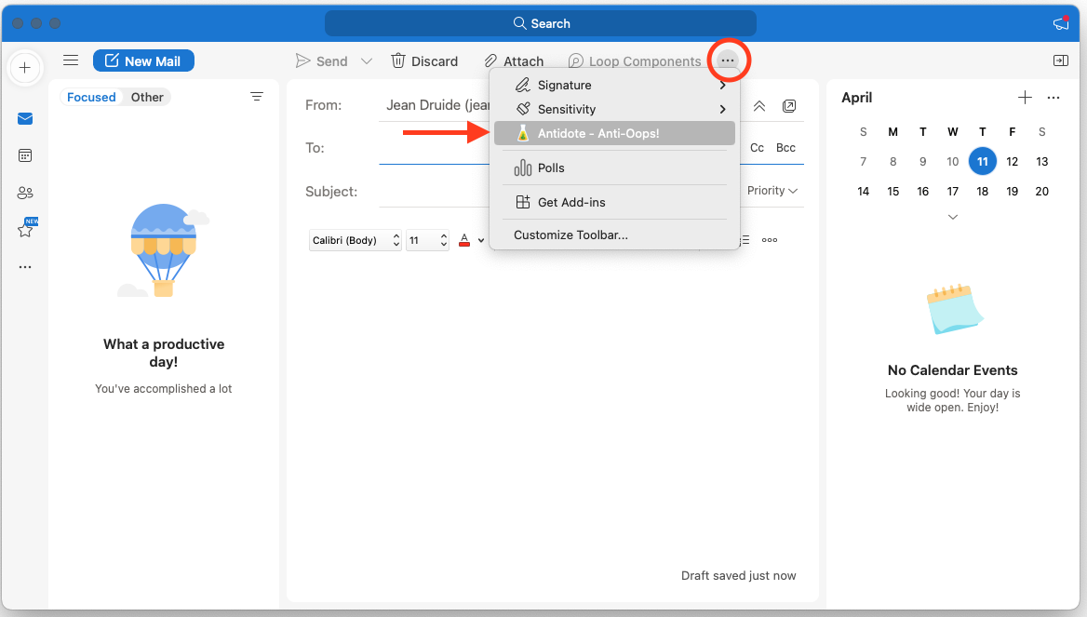
Task: Add new calendar event with plus icon
Action: tap(1025, 98)
